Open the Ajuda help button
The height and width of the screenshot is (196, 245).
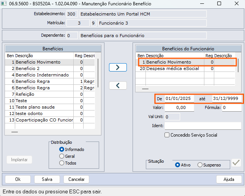click(229, 179)
